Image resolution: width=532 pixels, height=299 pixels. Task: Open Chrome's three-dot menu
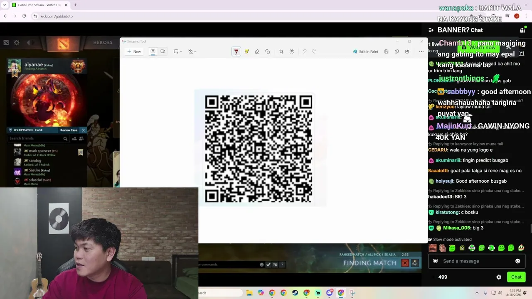(x=526, y=16)
